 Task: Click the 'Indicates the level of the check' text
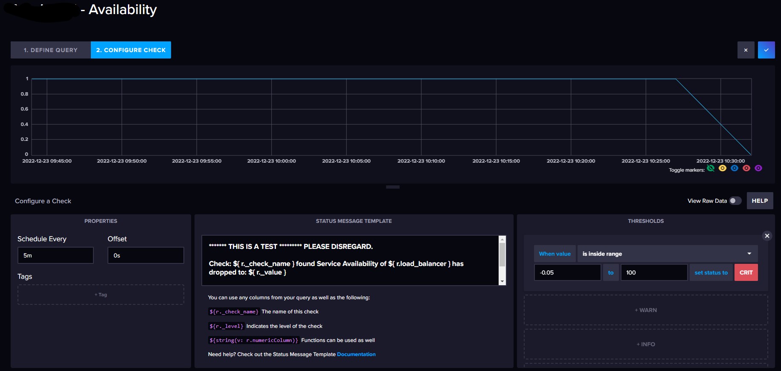(x=285, y=326)
